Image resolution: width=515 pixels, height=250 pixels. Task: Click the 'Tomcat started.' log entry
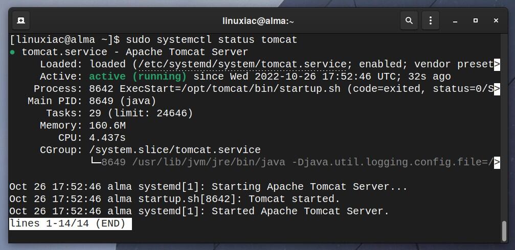click(x=294, y=199)
